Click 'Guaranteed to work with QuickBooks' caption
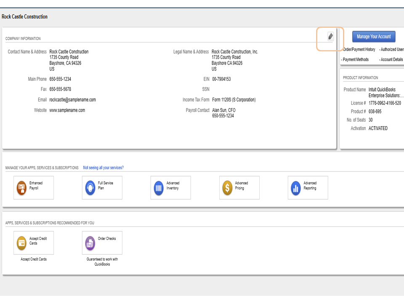Viewport: 404px width, 303px height. [102, 262]
